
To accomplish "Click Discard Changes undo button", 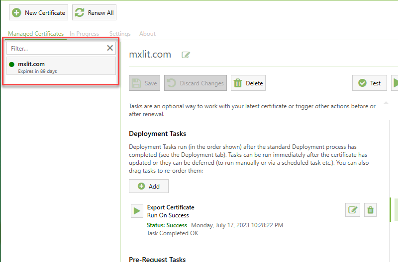I will (196, 83).
